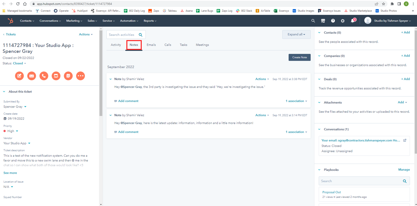The image size is (417, 206).
Task: Click See more under ticket description
Action: pyautogui.click(x=10, y=173)
